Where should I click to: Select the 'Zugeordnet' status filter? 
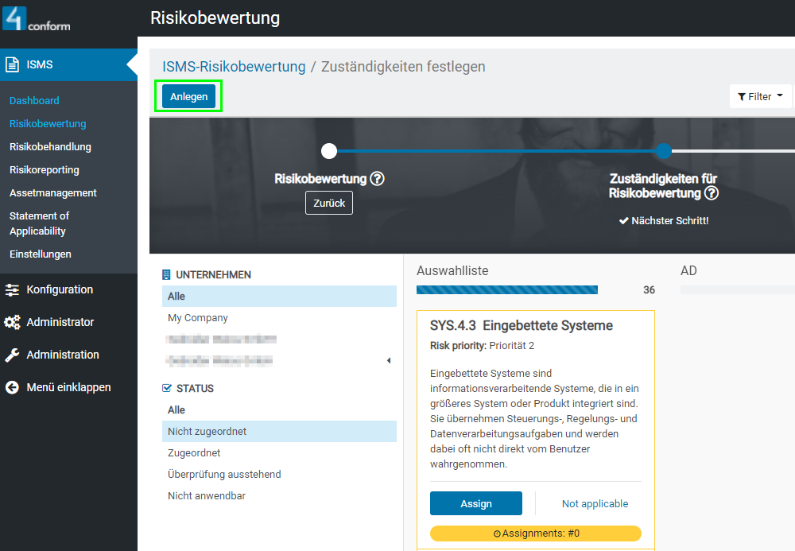coord(194,453)
